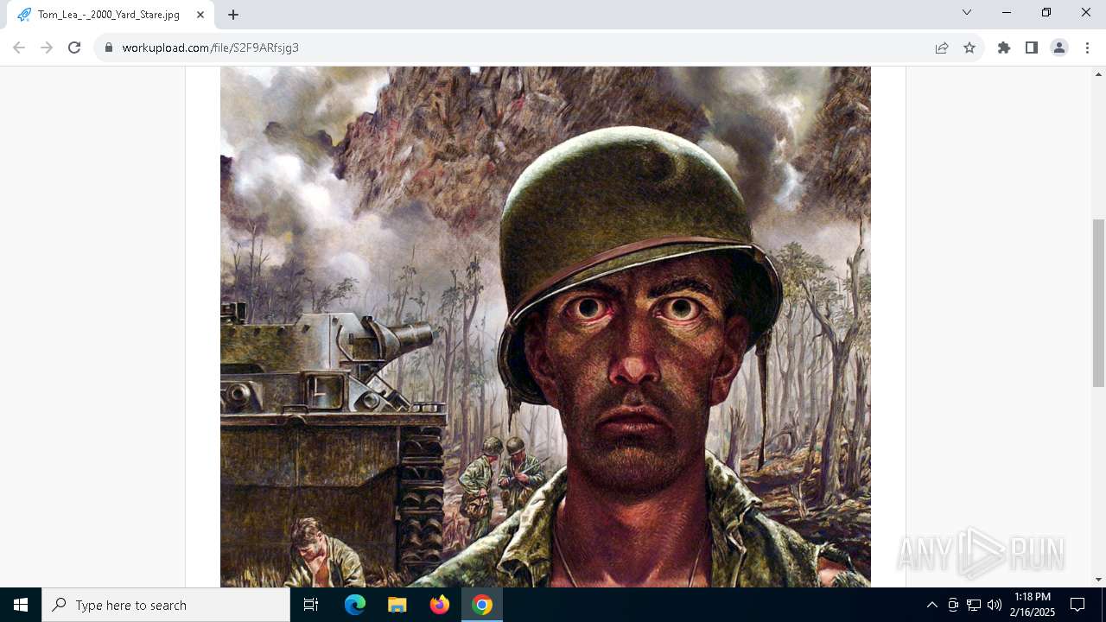
Task: Open Chrome profile avatar
Action: point(1059,48)
